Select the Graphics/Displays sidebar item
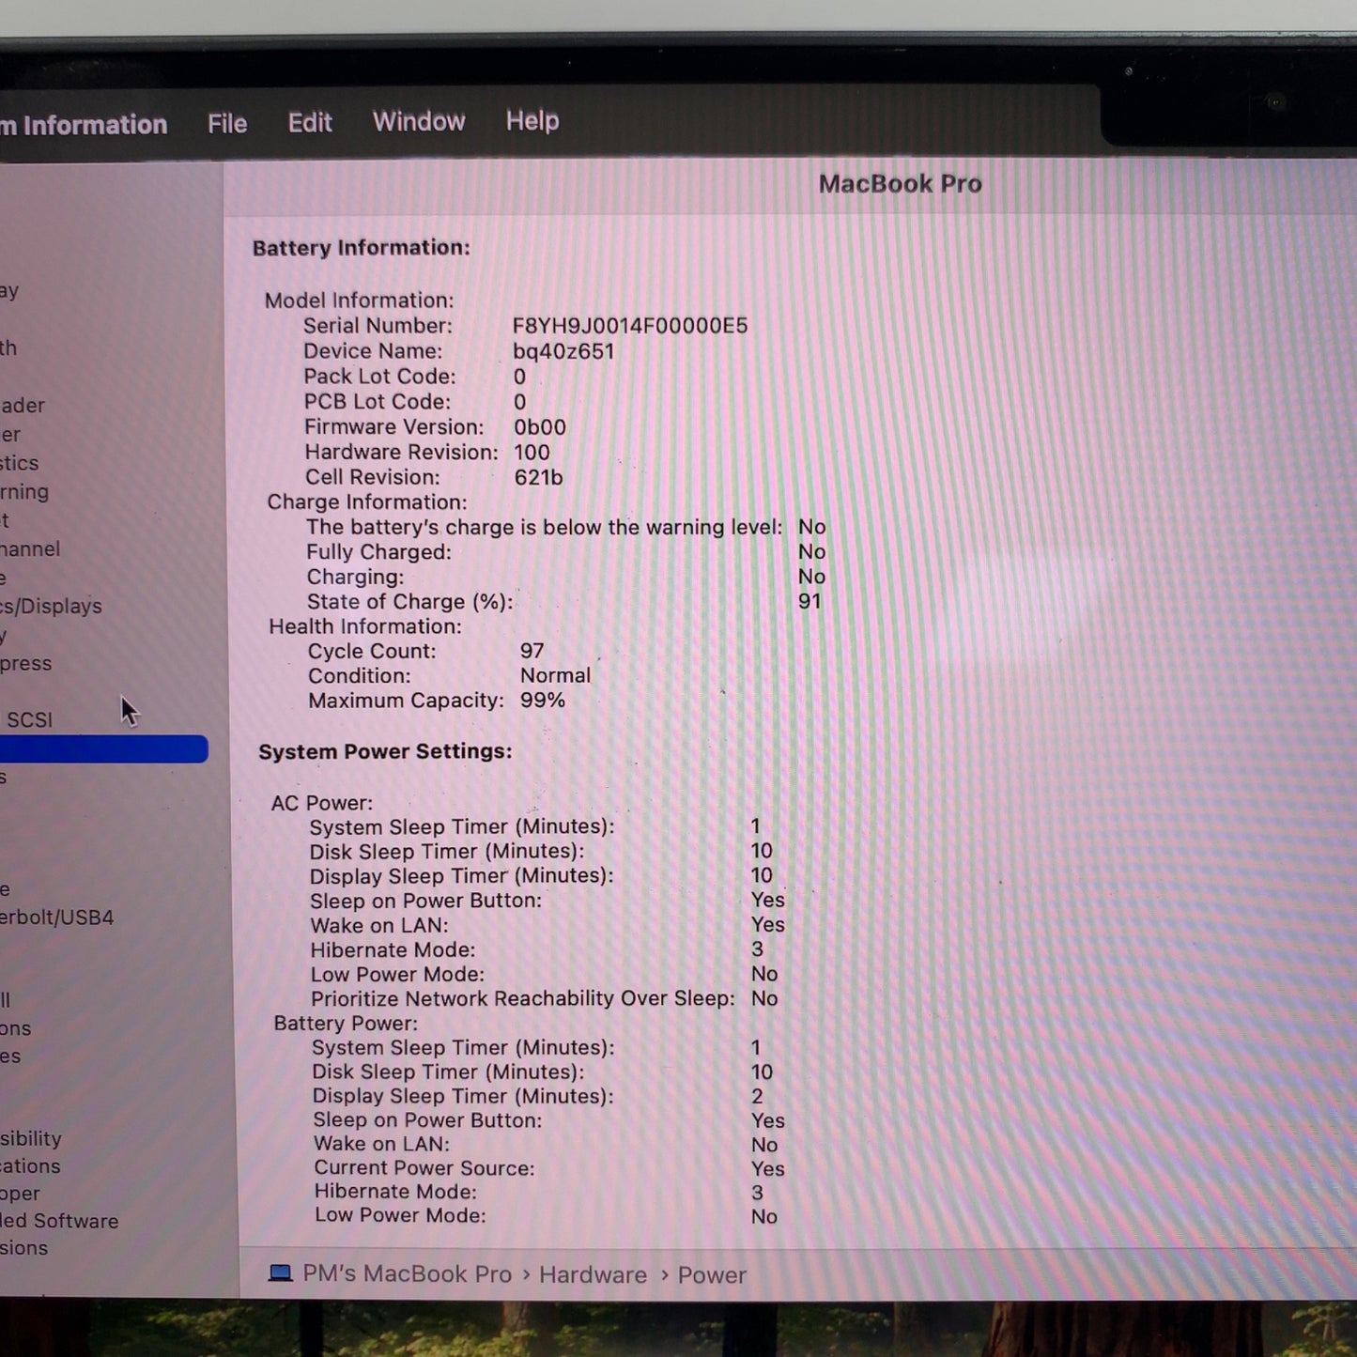The image size is (1357, 1357). (51, 606)
